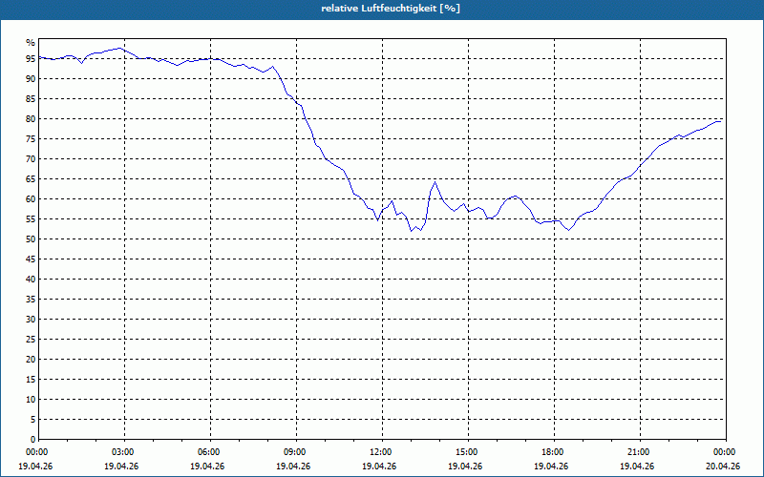The width and height of the screenshot is (764, 477).
Task: Click the "5" y-axis value
Action: (33, 419)
